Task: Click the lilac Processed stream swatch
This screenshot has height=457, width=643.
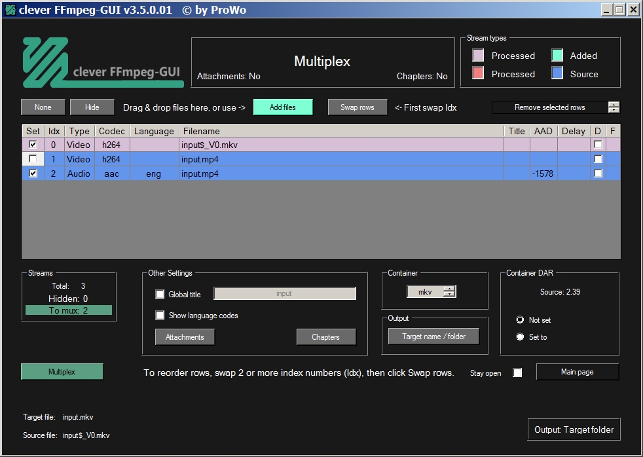Action: click(478, 55)
